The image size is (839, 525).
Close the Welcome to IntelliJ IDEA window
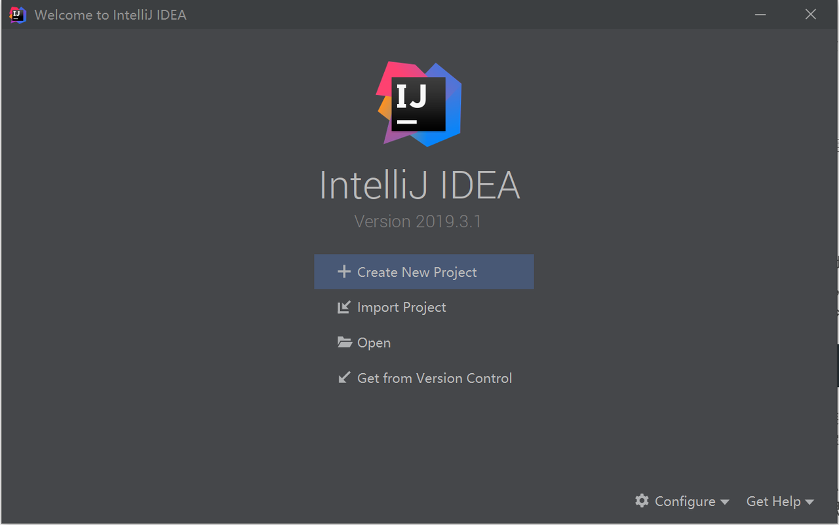[x=811, y=14]
